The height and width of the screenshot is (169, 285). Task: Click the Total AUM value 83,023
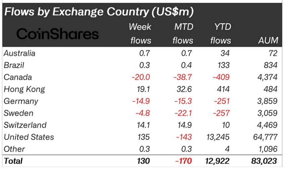(265, 161)
